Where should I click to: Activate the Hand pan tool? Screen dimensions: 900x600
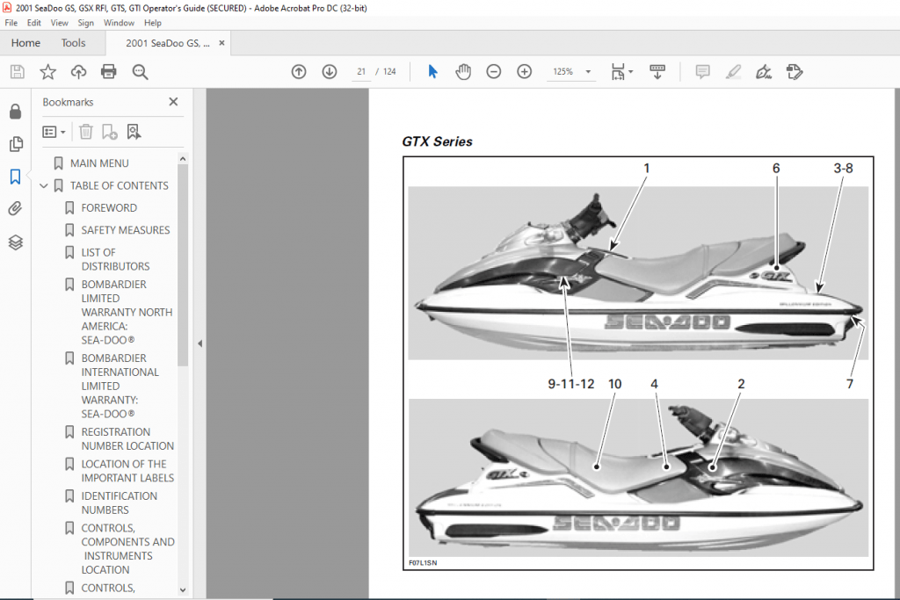[x=463, y=72]
